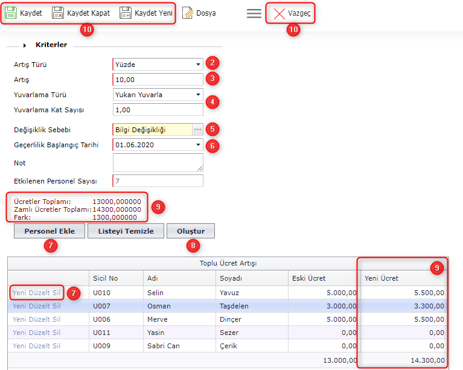Open the hamburger menu icon
Viewport: 463px width, 370px height.
[254, 13]
